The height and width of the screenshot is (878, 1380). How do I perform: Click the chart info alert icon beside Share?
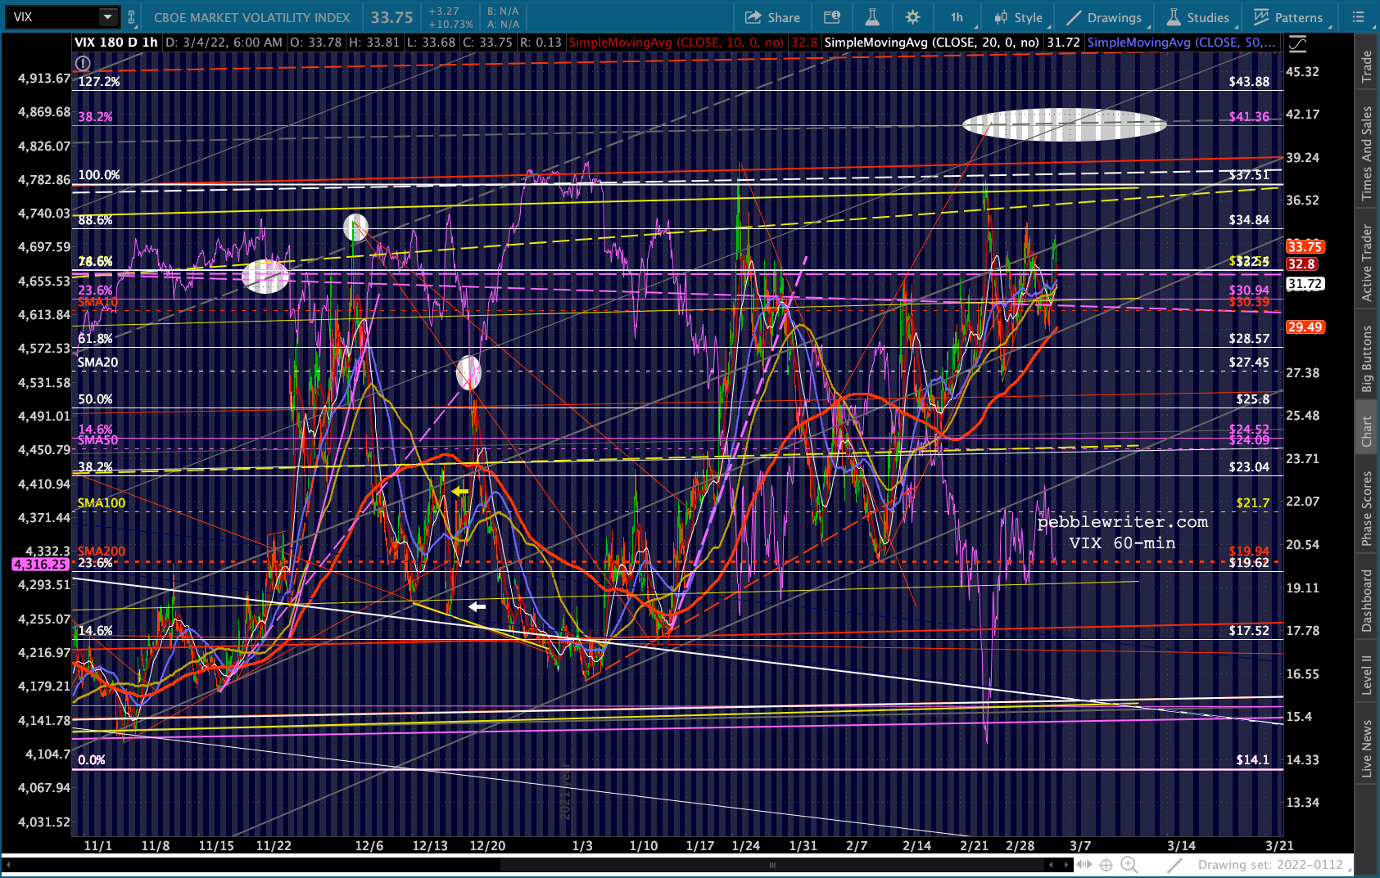(831, 17)
